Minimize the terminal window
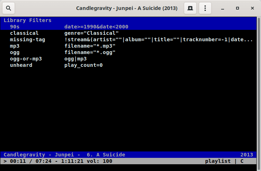Image resolution: width=261 pixels, height=171 pixels. point(223,8)
